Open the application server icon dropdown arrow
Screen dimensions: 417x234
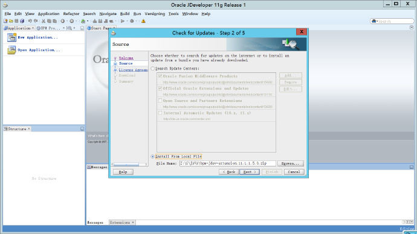(x=88, y=21)
